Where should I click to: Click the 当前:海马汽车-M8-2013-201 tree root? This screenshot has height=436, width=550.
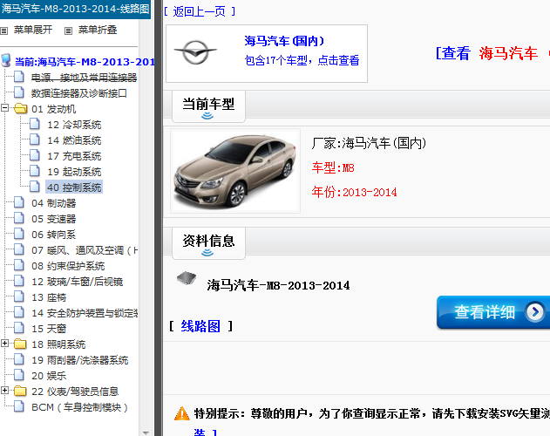tap(85, 62)
